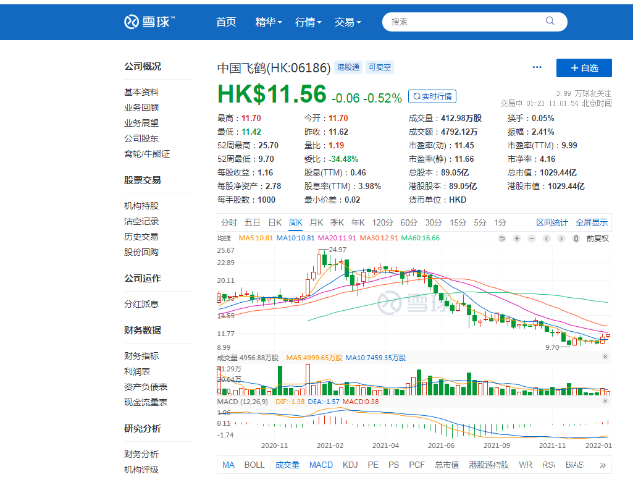Open the three-dot more options menu
The height and width of the screenshot is (477, 633).
(537, 67)
